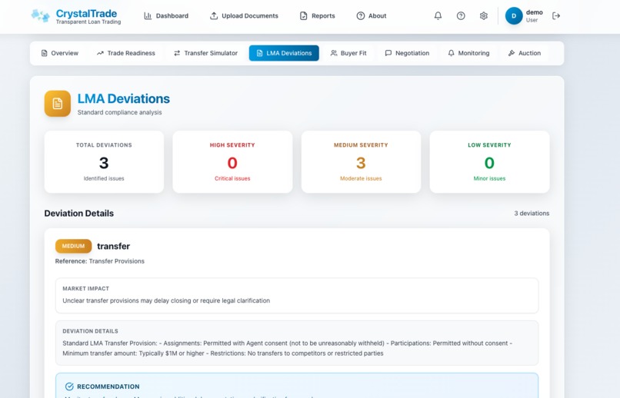Viewport: 620px width, 398px height.
Task: Click the '3 deviations' count text
Action: 532,214
